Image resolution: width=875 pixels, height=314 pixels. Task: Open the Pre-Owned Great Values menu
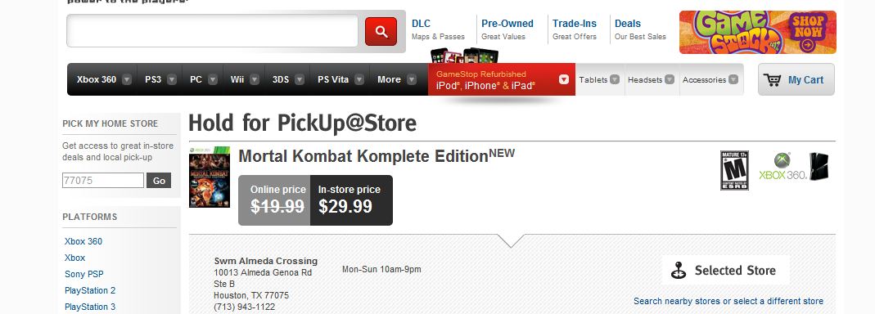pos(507,29)
